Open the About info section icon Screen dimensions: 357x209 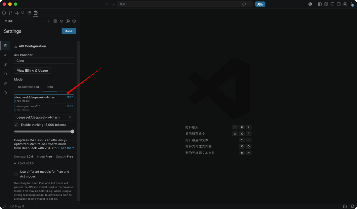5,93
